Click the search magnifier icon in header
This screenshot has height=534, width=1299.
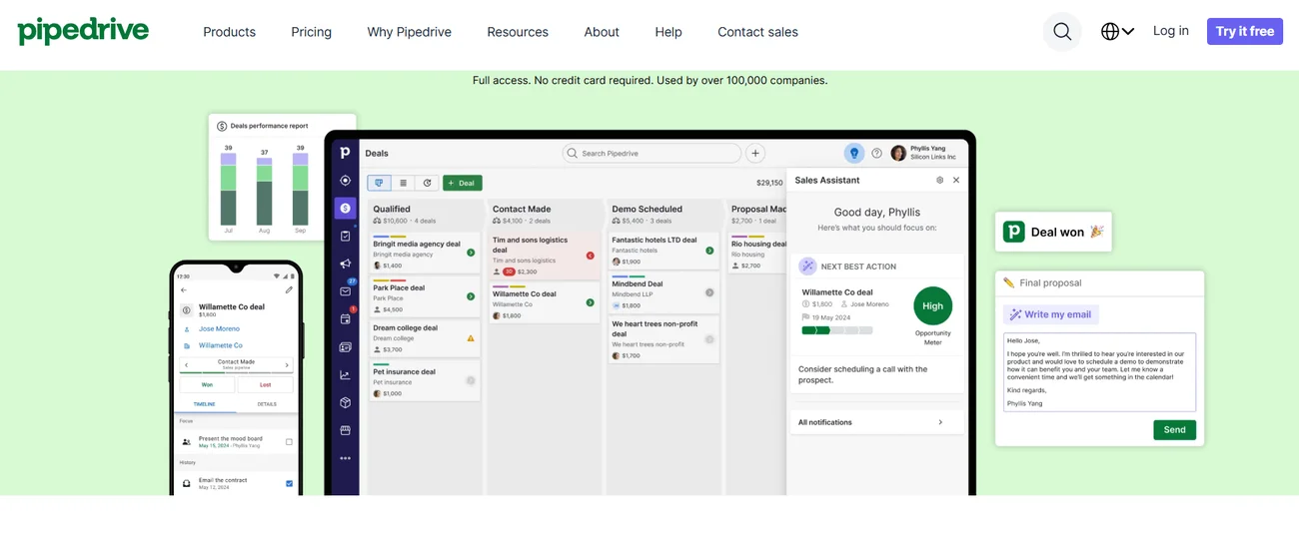pyautogui.click(x=1061, y=32)
